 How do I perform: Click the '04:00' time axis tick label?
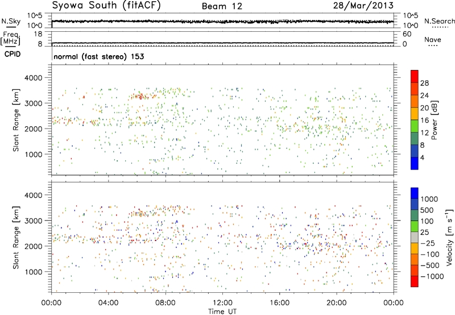click(109, 303)
